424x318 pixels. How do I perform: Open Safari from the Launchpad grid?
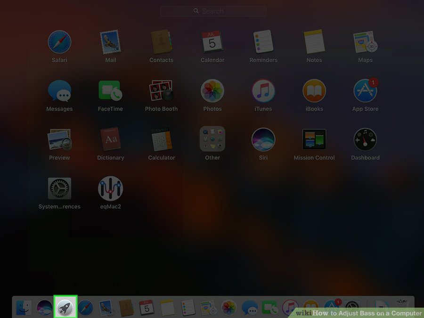59,42
